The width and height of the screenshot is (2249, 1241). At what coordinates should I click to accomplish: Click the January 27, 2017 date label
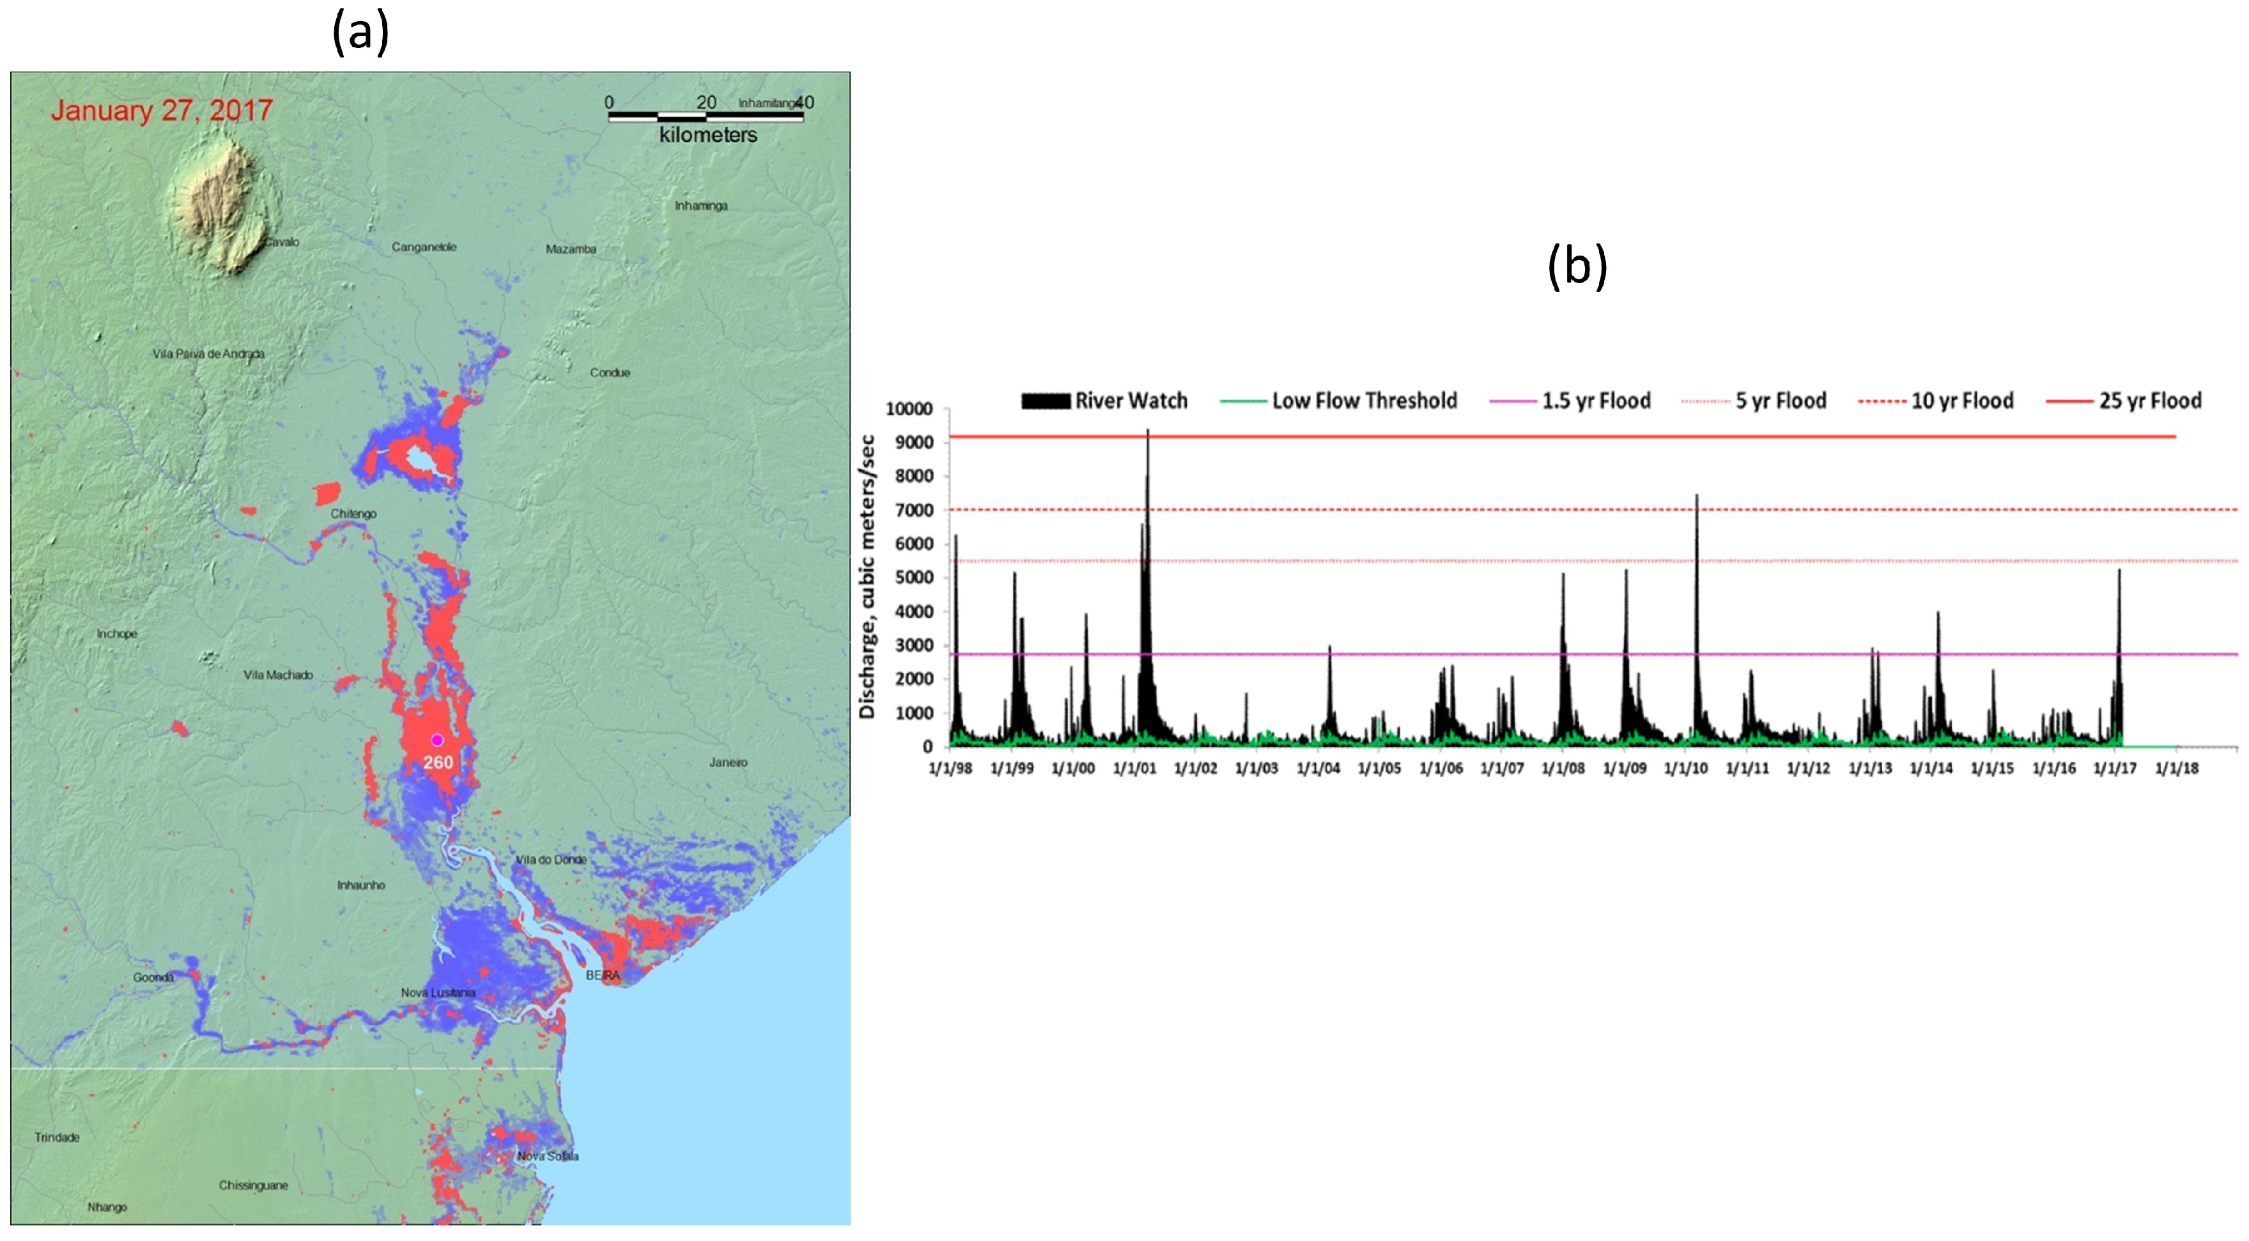[x=162, y=111]
